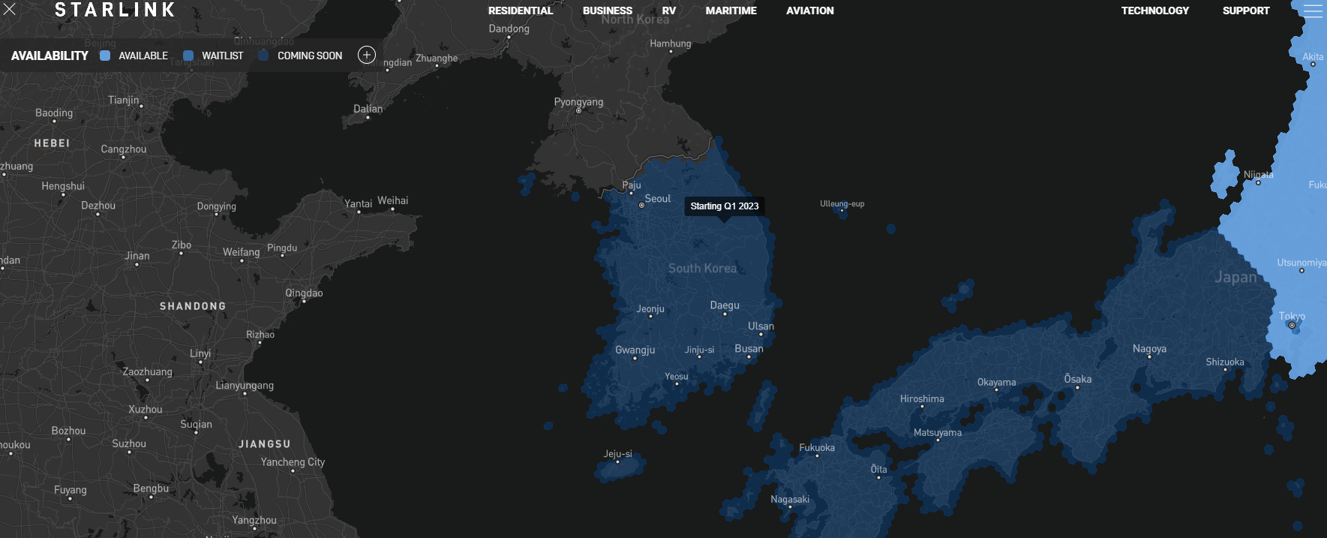Click the Coming Soon dark blue swatch

click(263, 56)
